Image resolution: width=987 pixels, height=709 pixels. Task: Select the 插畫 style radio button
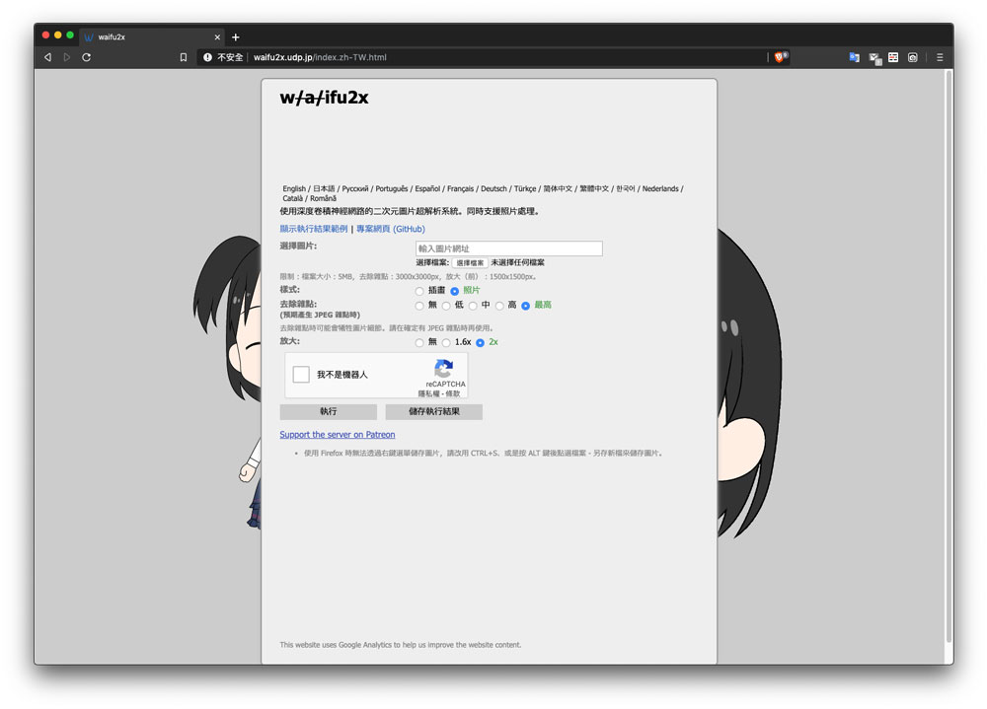(419, 291)
